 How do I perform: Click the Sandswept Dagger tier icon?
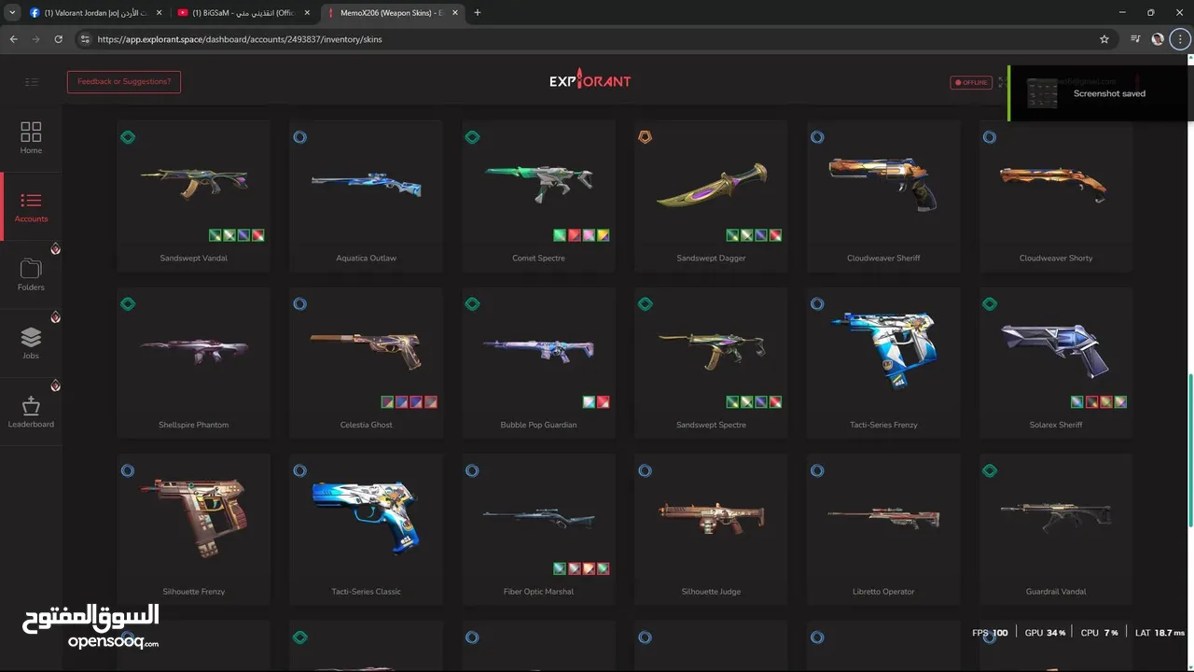645,137
